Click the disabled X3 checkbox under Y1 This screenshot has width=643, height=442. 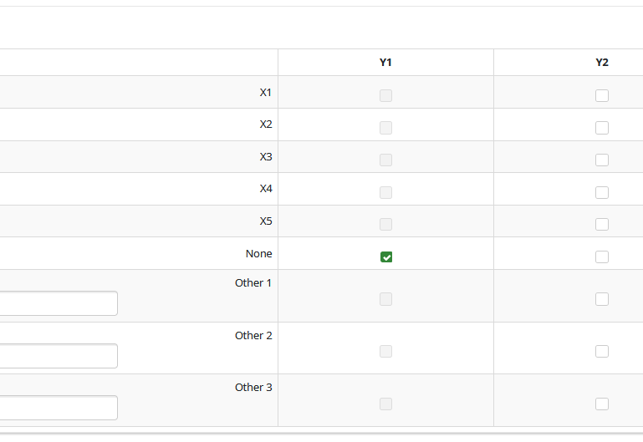click(386, 160)
